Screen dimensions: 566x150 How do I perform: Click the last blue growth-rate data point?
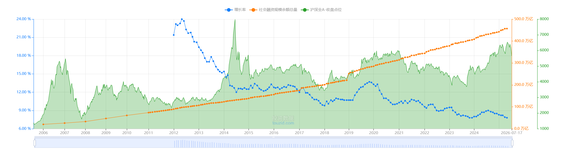507,118
